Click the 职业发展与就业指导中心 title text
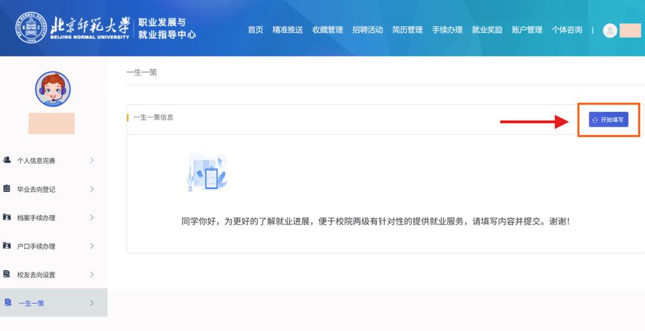The height and width of the screenshot is (331, 645). [x=167, y=28]
